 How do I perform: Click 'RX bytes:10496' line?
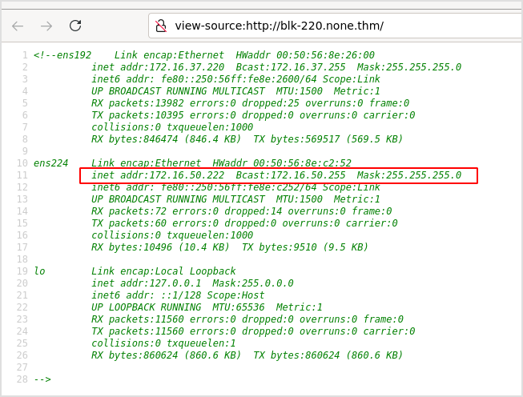click(x=230, y=247)
